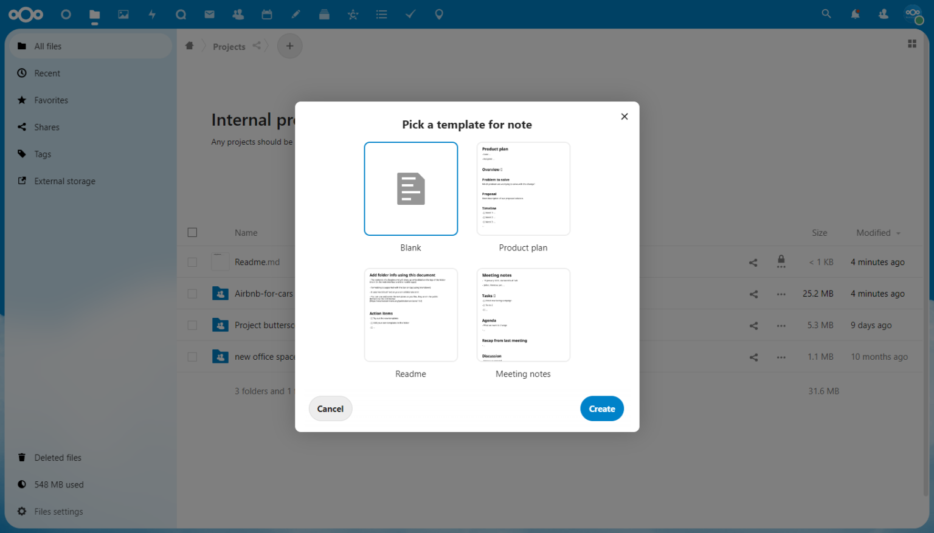
Task: Open the Tasks app
Action: pyautogui.click(x=410, y=14)
